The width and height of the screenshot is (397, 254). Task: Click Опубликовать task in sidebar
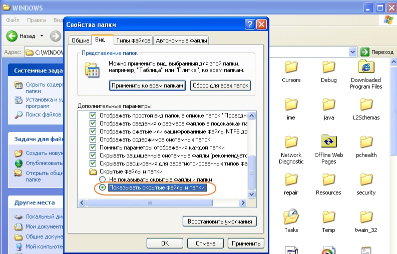pos(44,163)
